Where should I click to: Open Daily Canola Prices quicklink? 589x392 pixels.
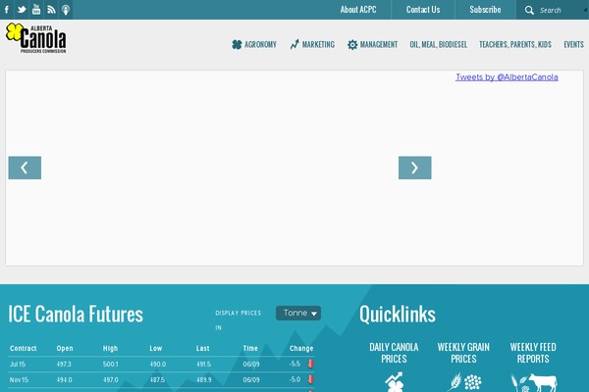394,353
